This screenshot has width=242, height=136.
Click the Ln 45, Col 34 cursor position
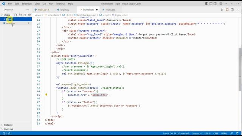176,133
